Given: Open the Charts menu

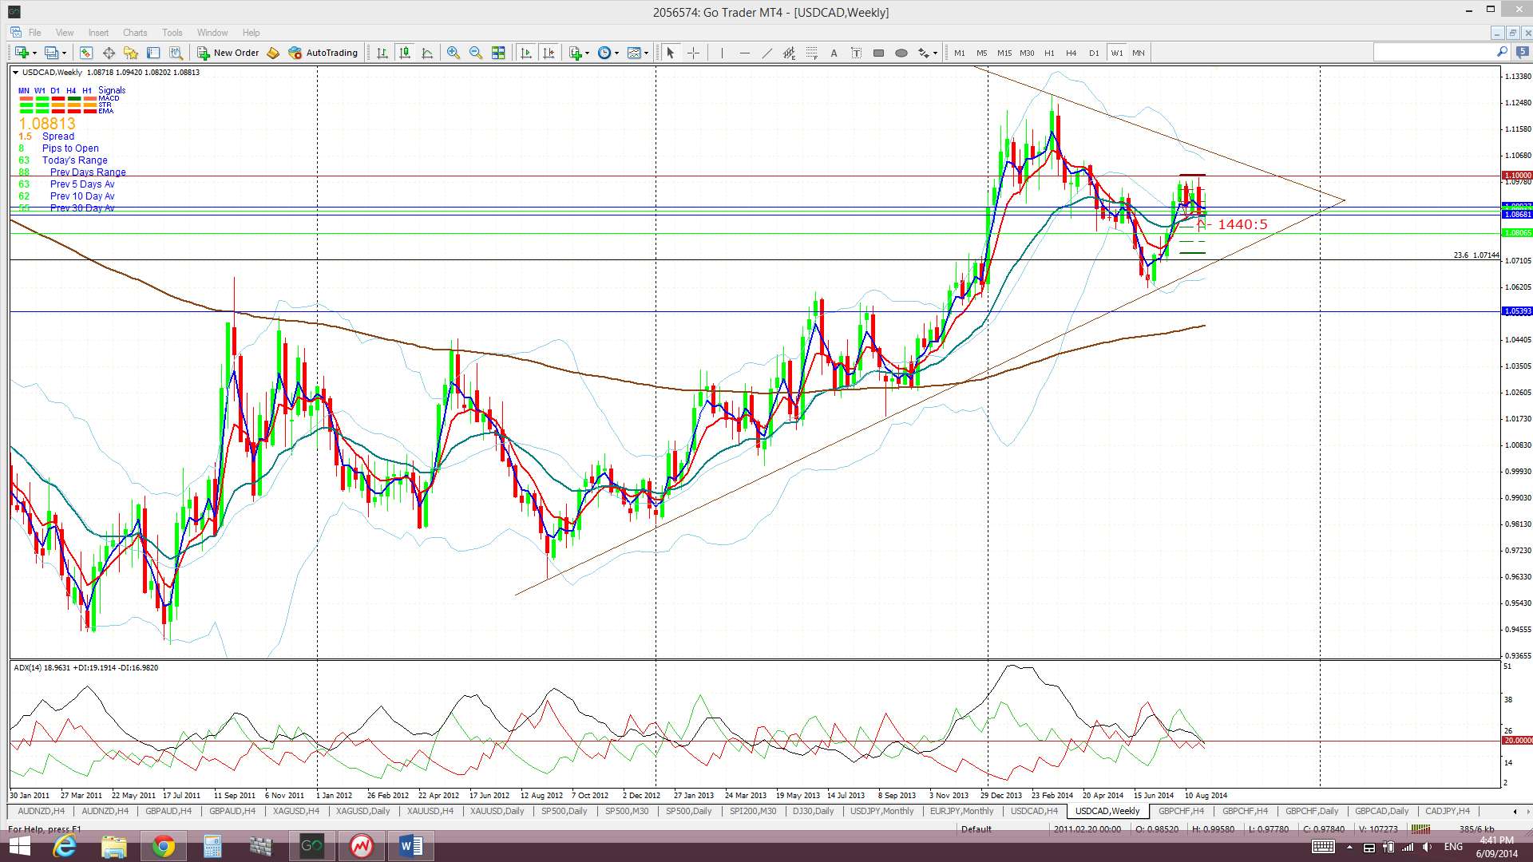Looking at the screenshot, I should coord(134,33).
